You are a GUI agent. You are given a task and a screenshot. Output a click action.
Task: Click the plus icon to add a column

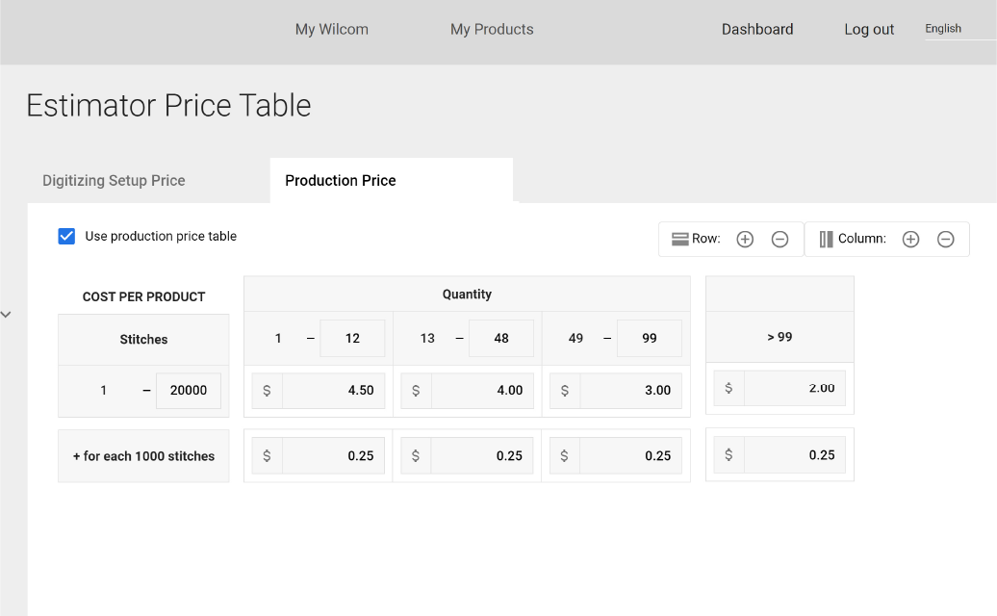(x=910, y=238)
